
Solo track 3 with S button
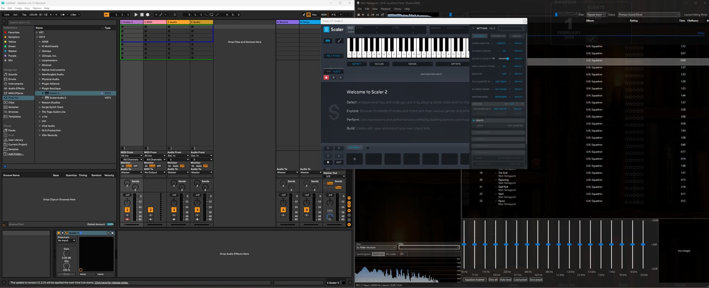coord(174,215)
